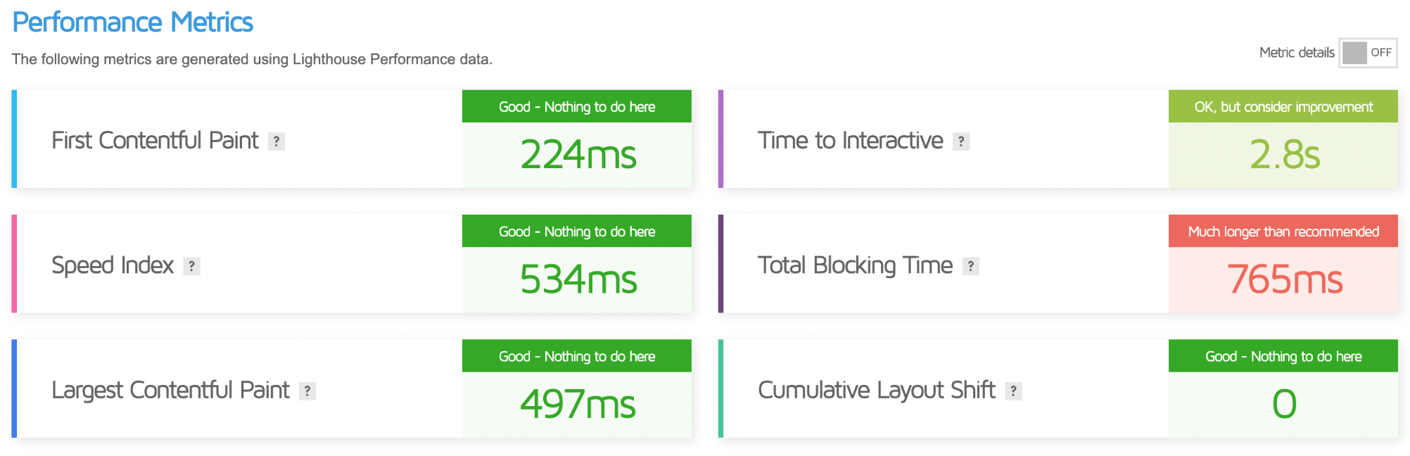1410x456 pixels.
Task: Click the 497ms Largest Contentful Paint value
Action: tap(578, 405)
